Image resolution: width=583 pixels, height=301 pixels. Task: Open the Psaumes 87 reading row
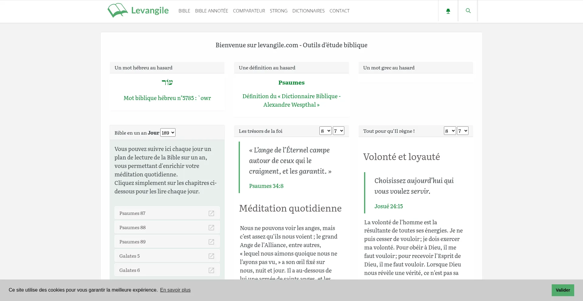pyautogui.click(x=167, y=213)
